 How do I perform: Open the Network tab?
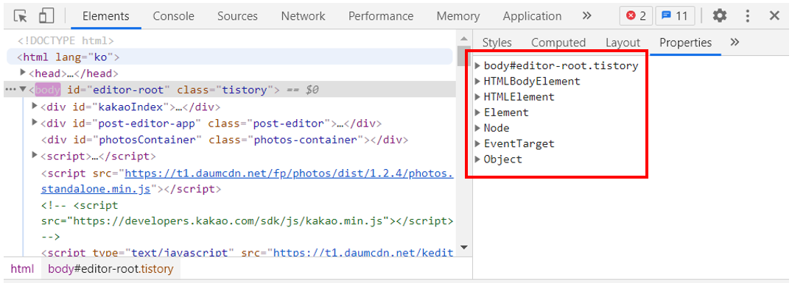point(303,16)
